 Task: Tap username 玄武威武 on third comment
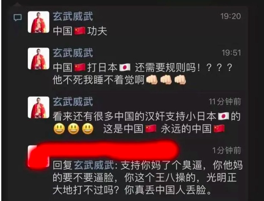73,102
